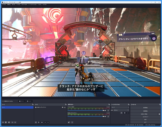162x127 pixels.
Task: Click desktop audio 0.0 dB level text
Action: [108, 107]
